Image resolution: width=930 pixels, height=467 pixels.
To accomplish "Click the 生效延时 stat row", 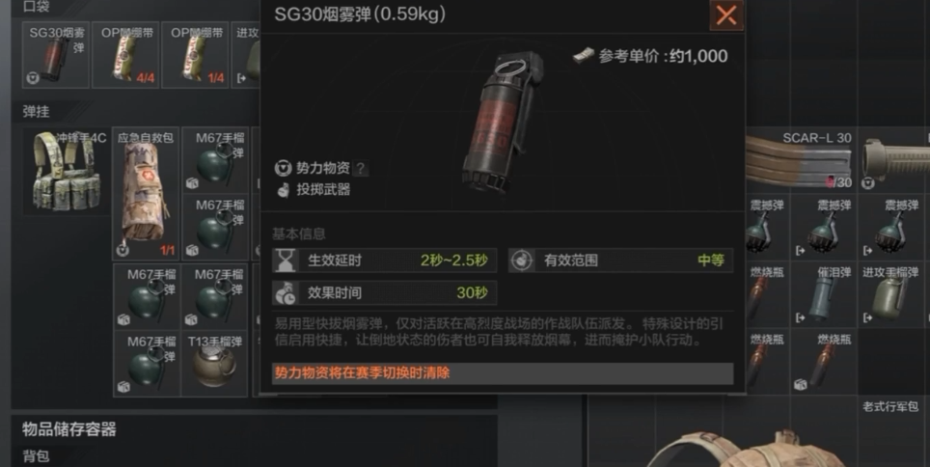I will click(x=384, y=261).
